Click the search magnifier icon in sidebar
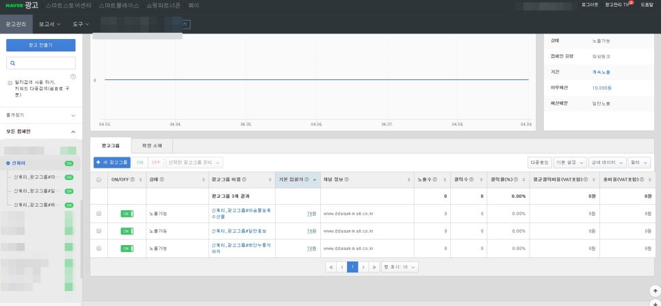The height and width of the screenshot is (306, 661). click(12, 63)
